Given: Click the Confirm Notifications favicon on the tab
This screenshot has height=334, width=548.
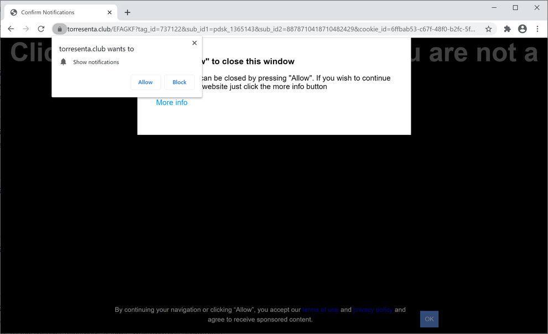Looking at the screenshot, I should pos(14,12).
